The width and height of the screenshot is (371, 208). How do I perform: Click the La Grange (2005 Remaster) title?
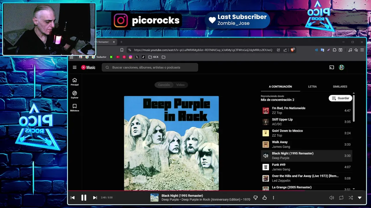(292, 187)
